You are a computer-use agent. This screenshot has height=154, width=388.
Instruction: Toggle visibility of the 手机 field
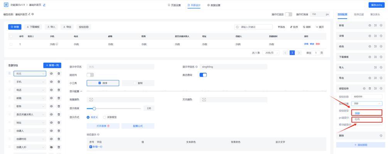click(x=51, y=82)
